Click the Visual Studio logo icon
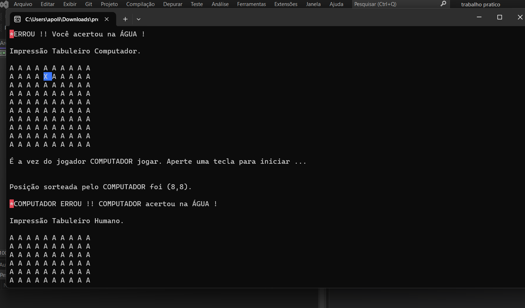Screen dimensions: 525x308 click(4, 4)
